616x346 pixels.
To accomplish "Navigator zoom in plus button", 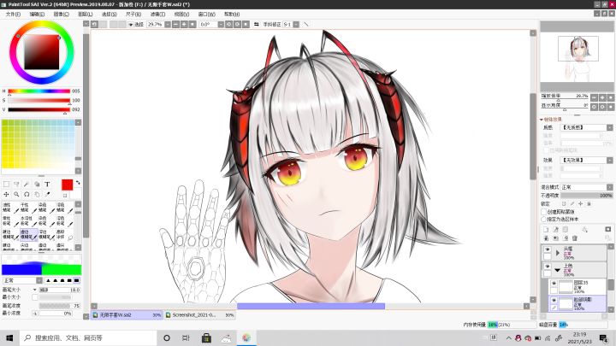I will point(602,97).
